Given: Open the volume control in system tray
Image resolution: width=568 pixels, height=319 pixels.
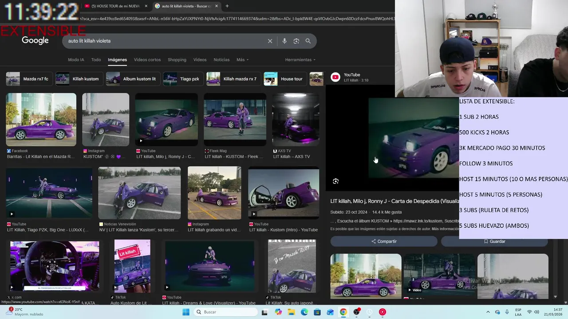Looking at the screenshot, I should [x=537, y=312].
